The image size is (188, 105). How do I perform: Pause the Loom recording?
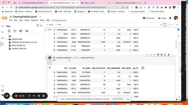tap(39, 96)
